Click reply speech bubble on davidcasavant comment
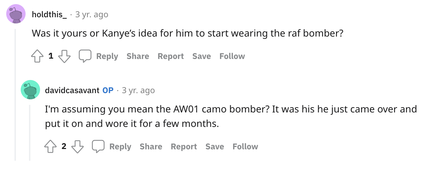Image resolution: width=433 pixels, height=169 pixels. [x=98, y=147]
